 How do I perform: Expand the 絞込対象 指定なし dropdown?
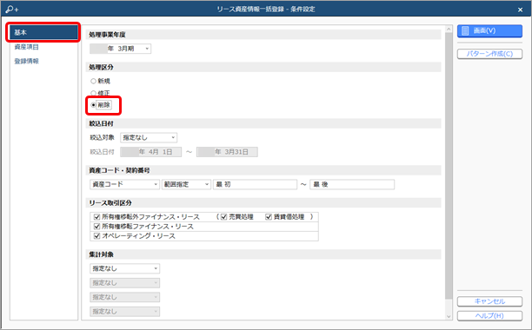pyautogui.click(x=149, y=137)
